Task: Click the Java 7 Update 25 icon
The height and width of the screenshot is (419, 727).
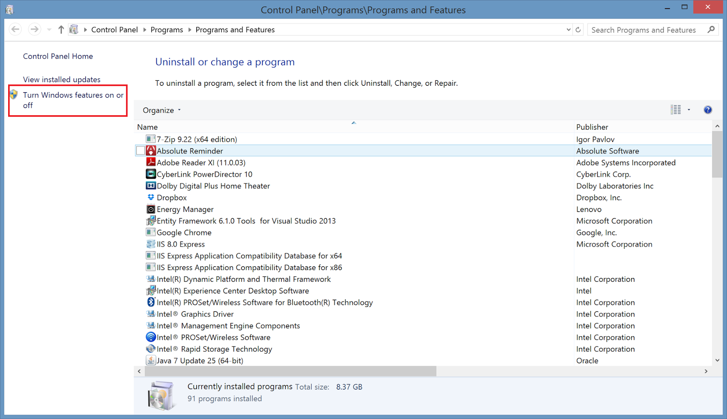Action: [x=151, y=360]
